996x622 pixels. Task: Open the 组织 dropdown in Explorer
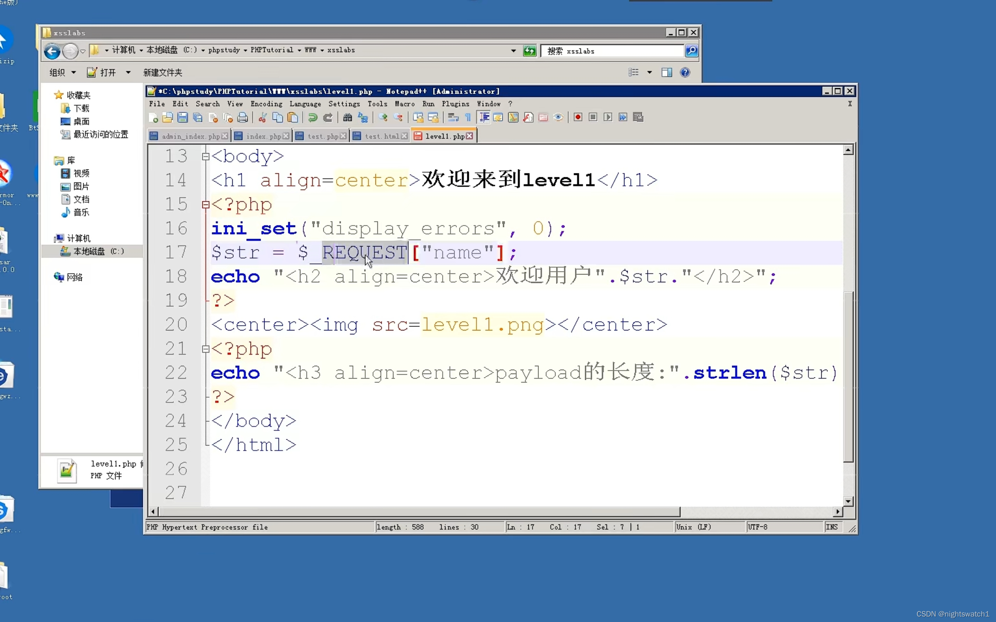point(63,73)
